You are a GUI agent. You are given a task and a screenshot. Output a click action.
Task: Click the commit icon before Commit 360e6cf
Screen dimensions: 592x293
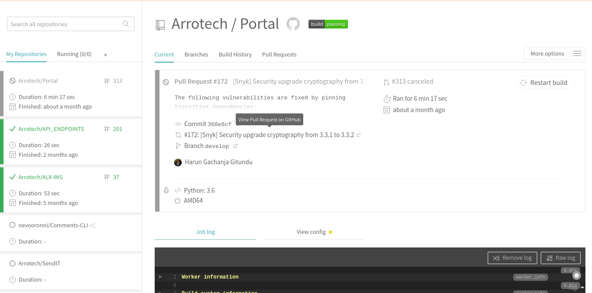click(x=178, y=124)
